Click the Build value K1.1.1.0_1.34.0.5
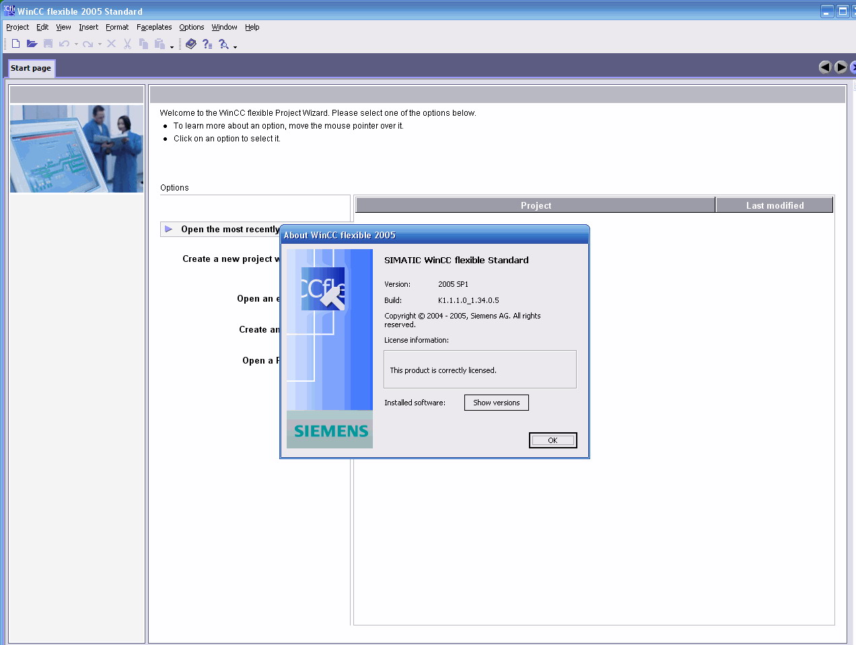856x645 pixels. point(468,300)
